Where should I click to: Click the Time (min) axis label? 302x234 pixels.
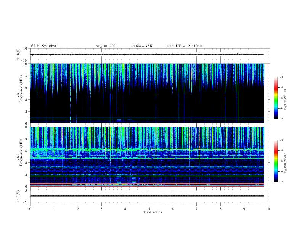(153, 212)
